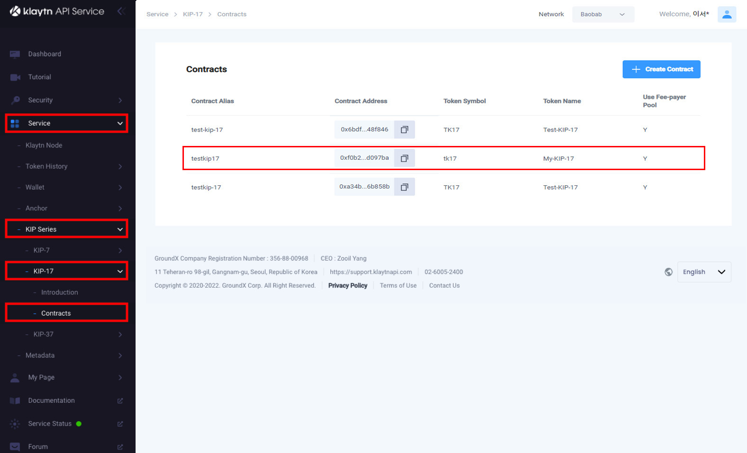Expand the Wallet submenu arrow

click(x=120, y=187)
